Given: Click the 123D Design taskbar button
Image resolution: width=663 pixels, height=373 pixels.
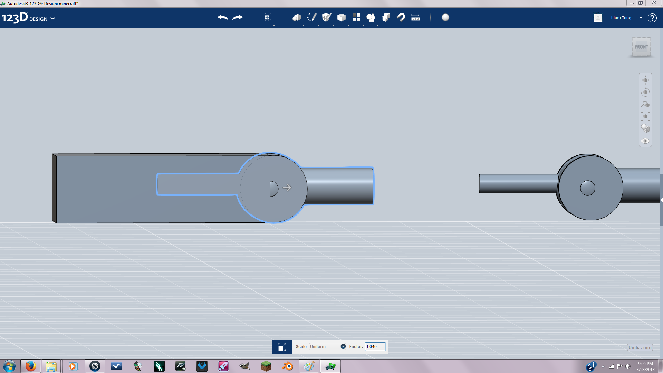Looking at the screenshot, I should click(x=330, y=366).
